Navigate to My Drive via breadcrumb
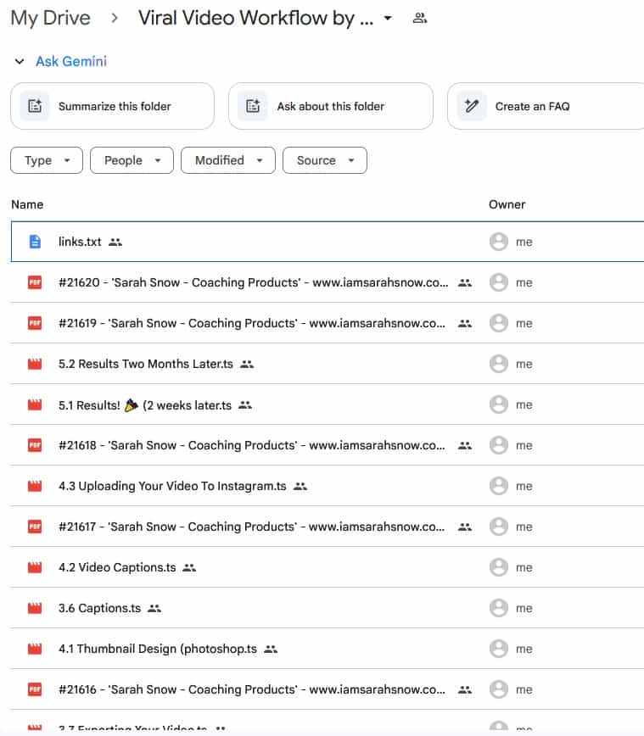This screenshot has width=644, height=736. coord(50,17)
